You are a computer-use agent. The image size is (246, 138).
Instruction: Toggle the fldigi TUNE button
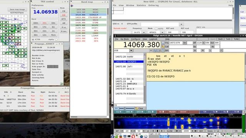point(236,39)
